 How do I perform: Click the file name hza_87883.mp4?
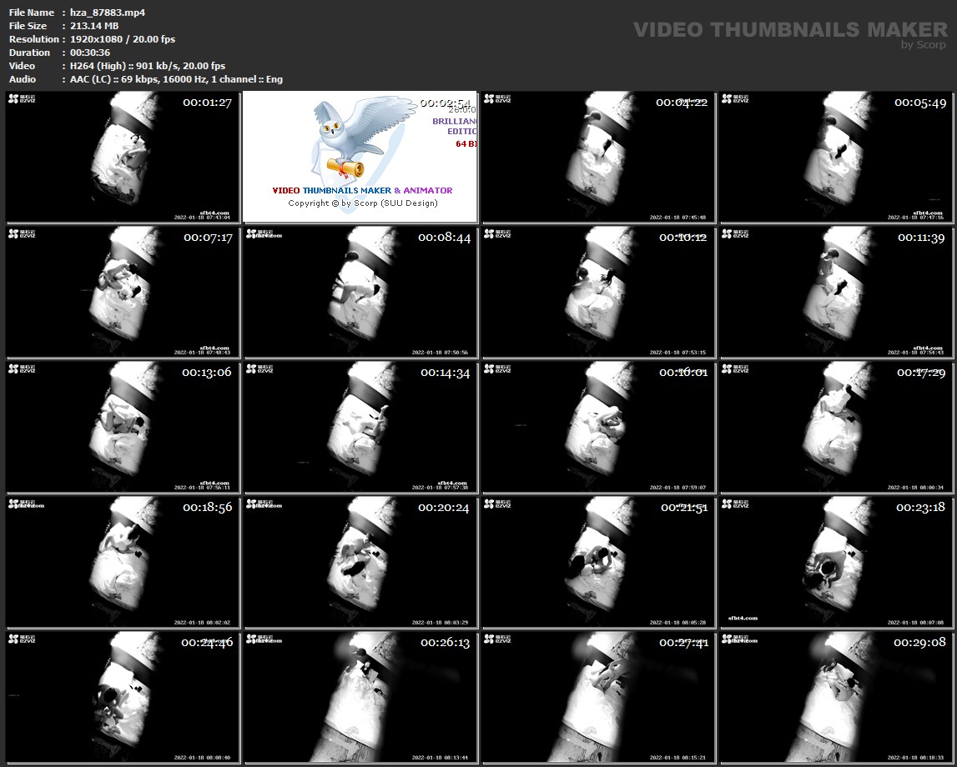[x=108, y=13]
